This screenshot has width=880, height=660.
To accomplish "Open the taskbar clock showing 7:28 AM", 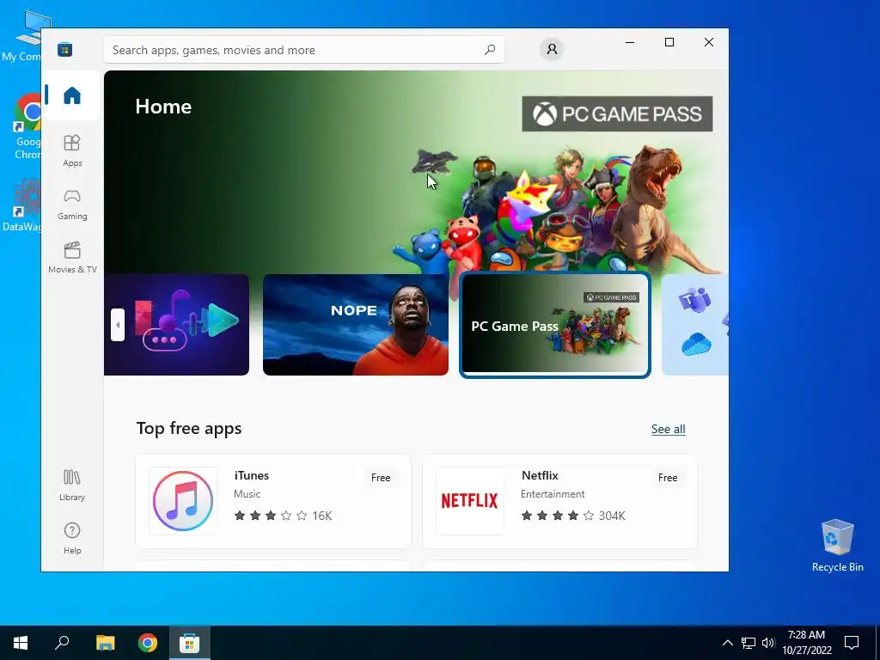I will point(806,643).
